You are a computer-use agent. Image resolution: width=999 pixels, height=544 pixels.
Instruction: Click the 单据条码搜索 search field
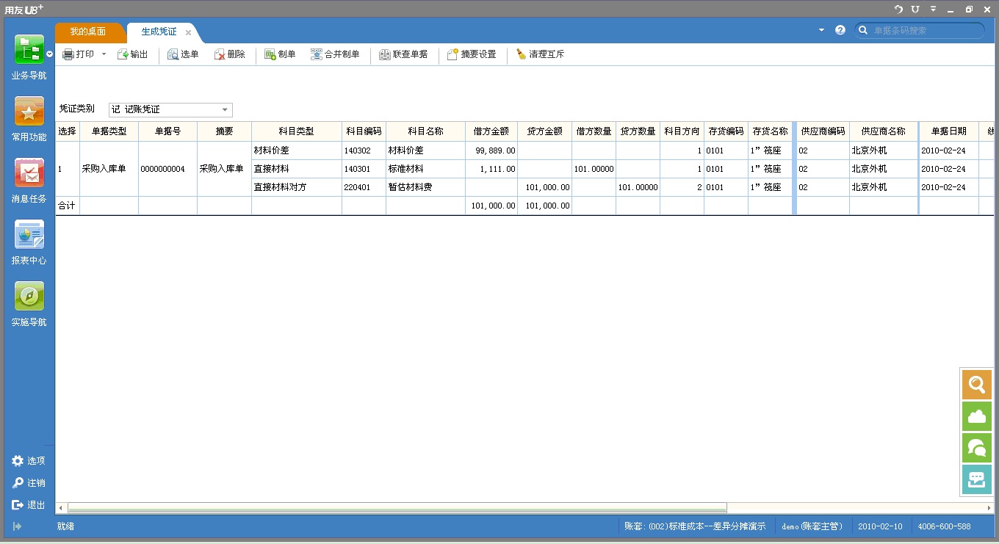click(927, 31)
